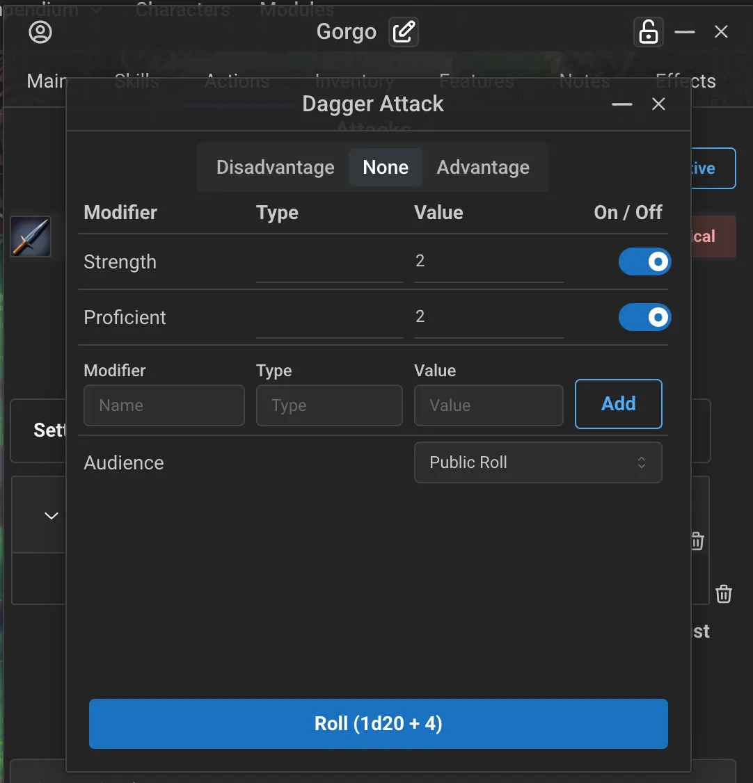Click the Add modifier button
The width and height of the screenshot is (753, 783).
618,404
